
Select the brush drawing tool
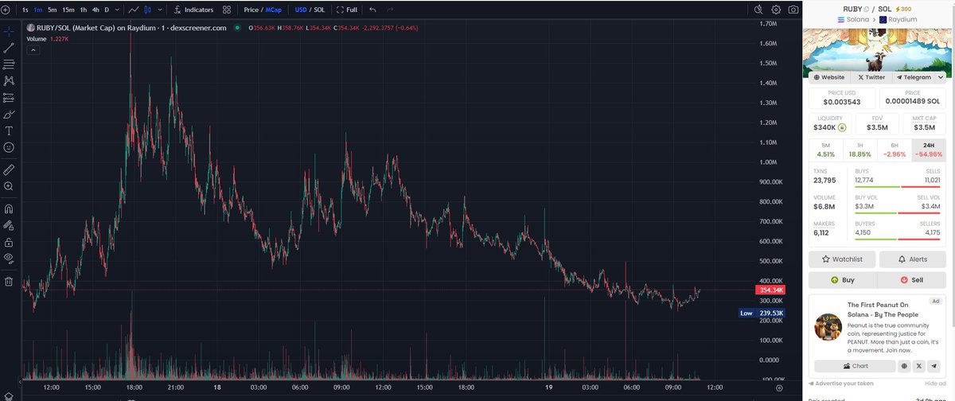click(9, 115)
